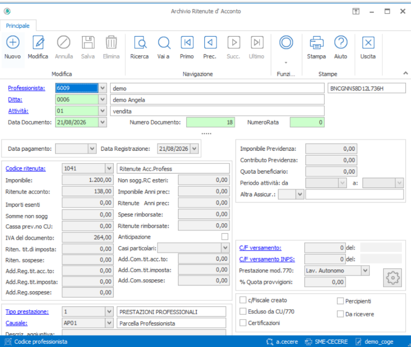Image resolution: width=411 pixels, height=347 pixels.
Task: Click the SME-CECERE status bar icon
Action: (308, 342)
